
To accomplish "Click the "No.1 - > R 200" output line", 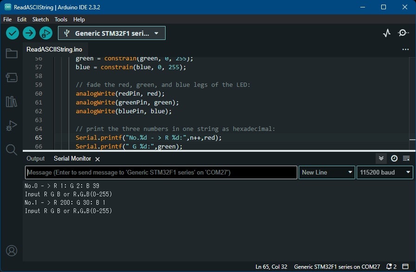I will click(x=65, y=203).
